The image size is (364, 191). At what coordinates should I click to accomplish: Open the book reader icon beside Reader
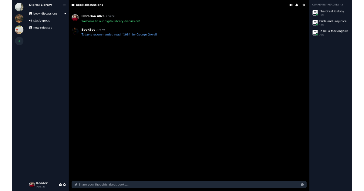[x=60, y=185]
